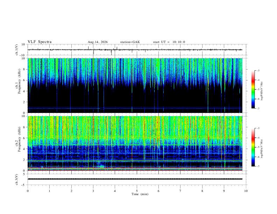277x214 pixels.
Task: Click the ch.1 spectrogram panel
Action: [x=135, y=85]
